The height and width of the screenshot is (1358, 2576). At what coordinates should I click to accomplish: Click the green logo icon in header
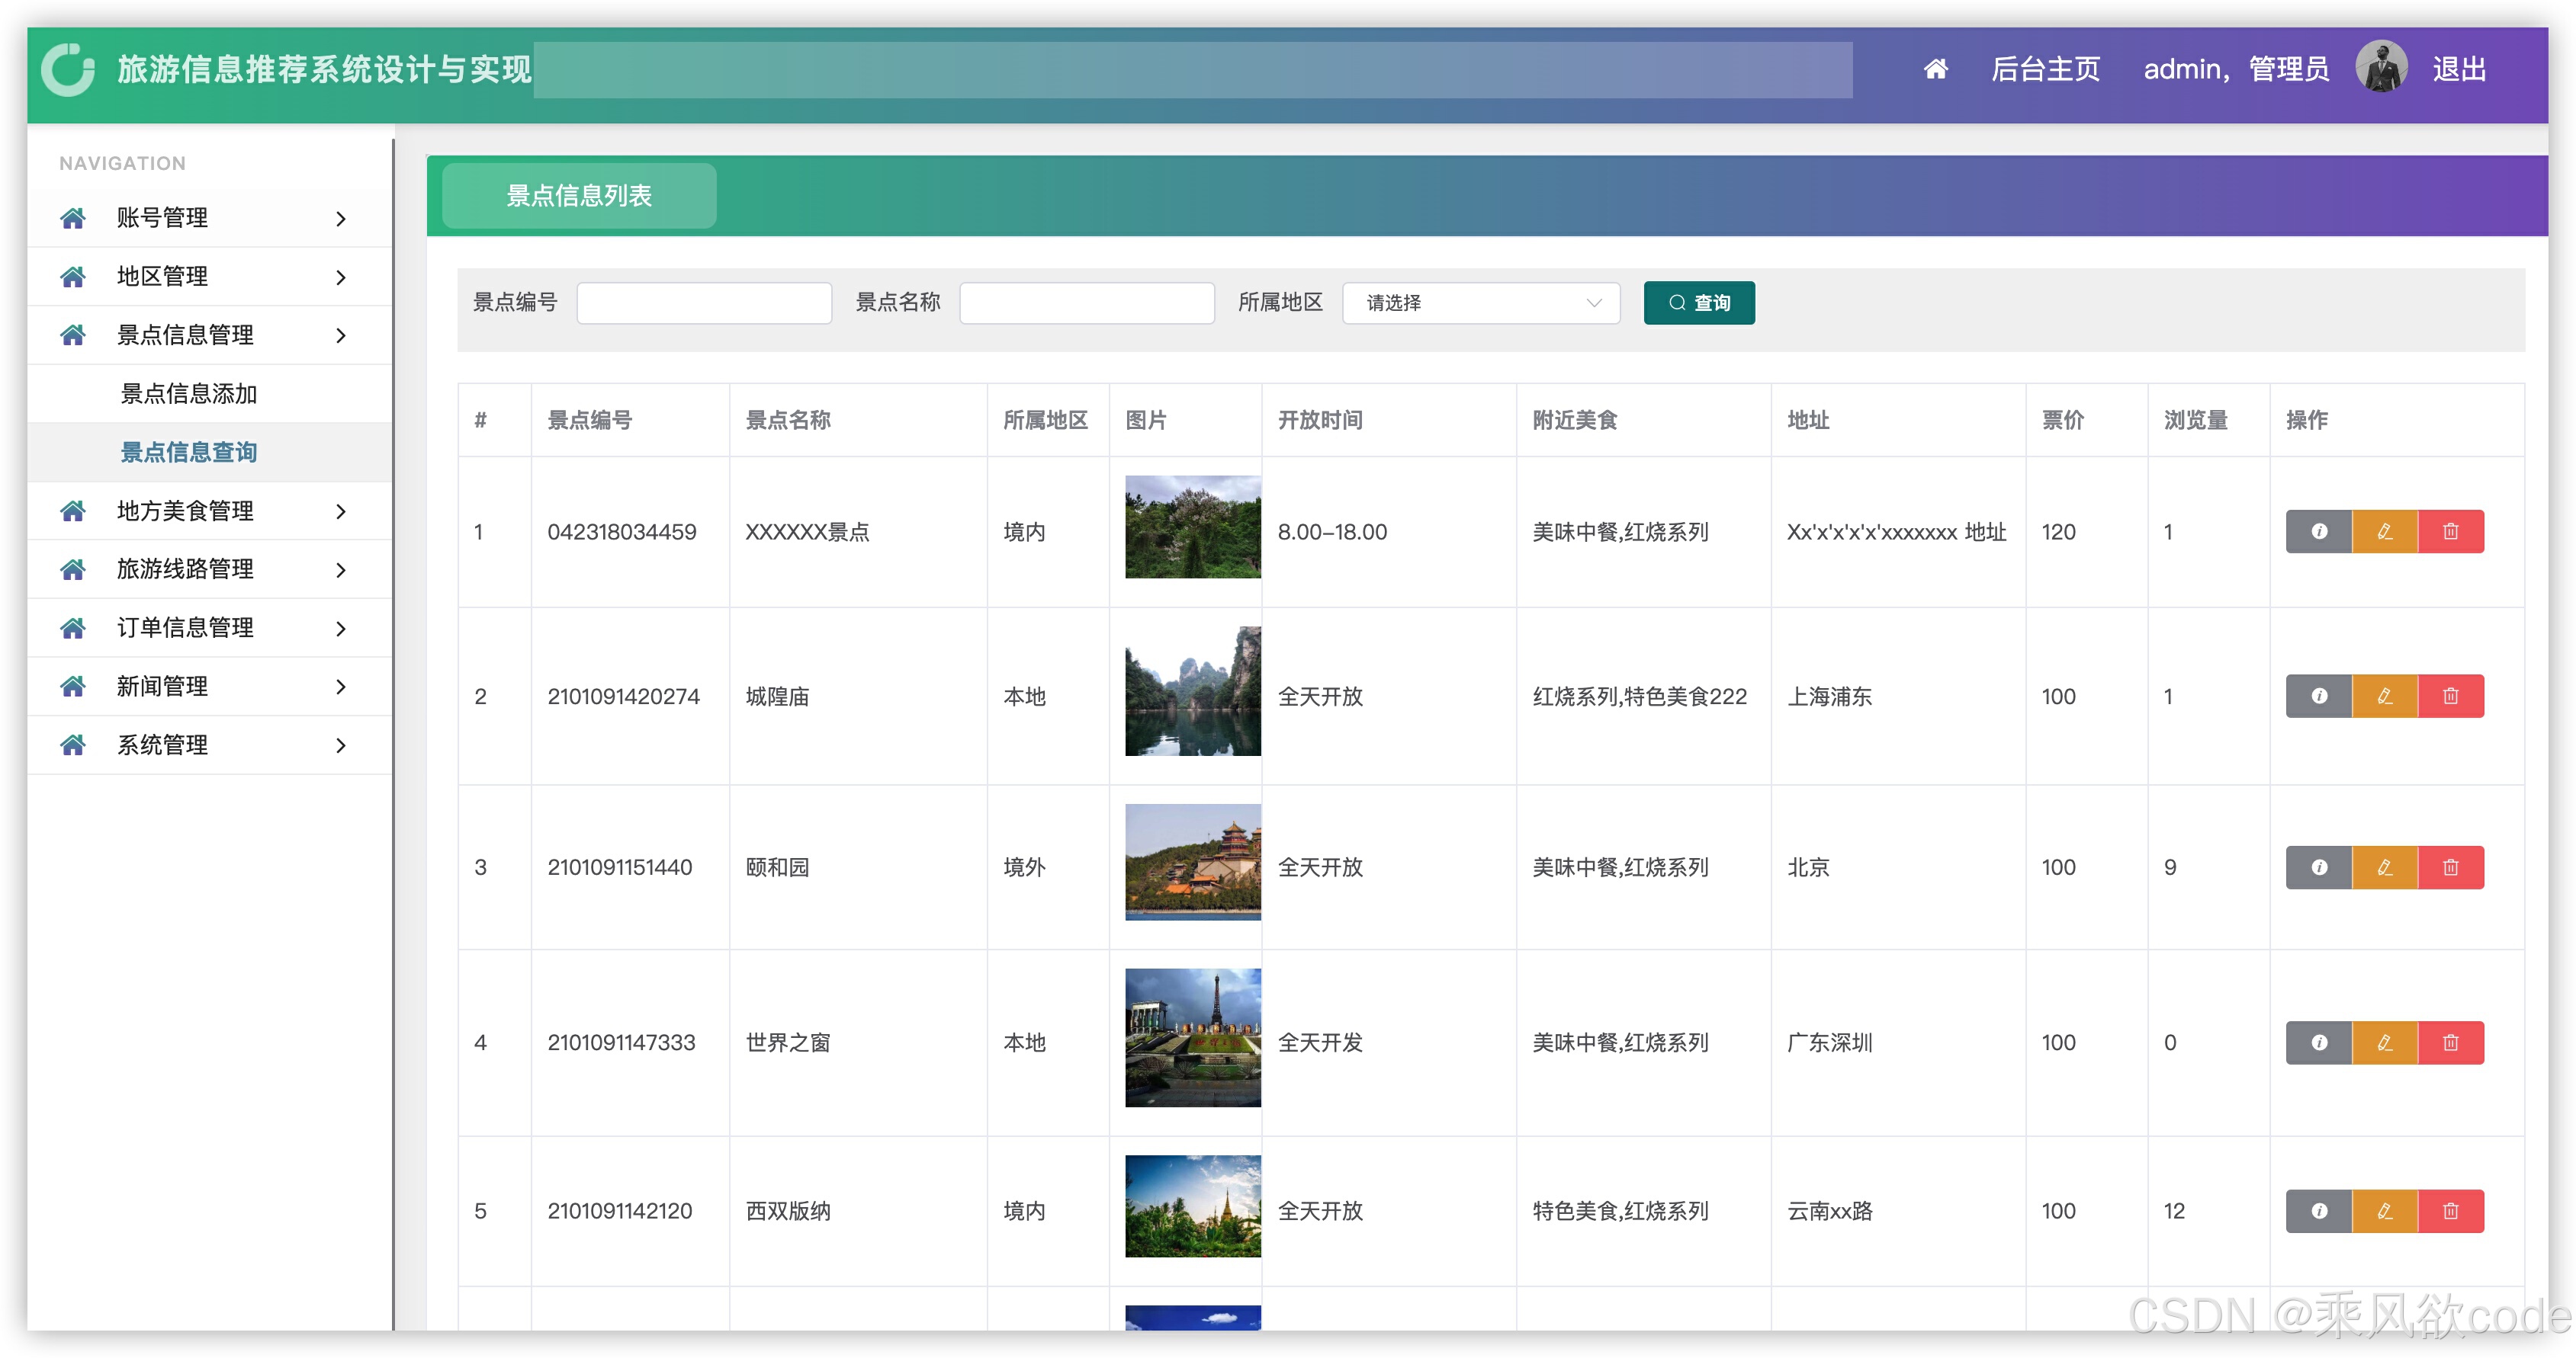pyautogui.click(x=68, y=69)
